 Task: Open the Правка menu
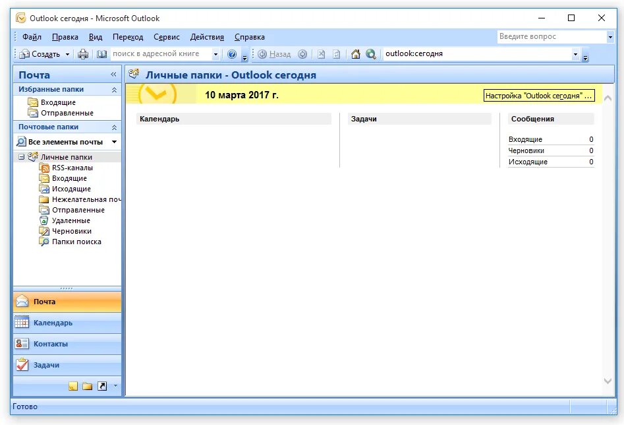pyautogui.click(x=65, y=37)
